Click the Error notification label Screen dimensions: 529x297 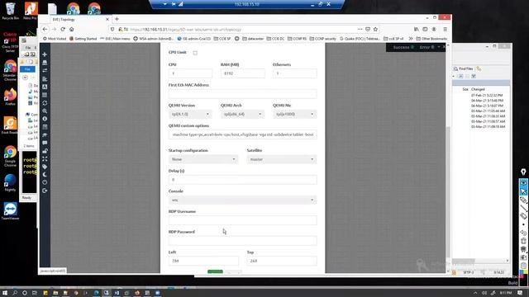(x=424, y=48)
